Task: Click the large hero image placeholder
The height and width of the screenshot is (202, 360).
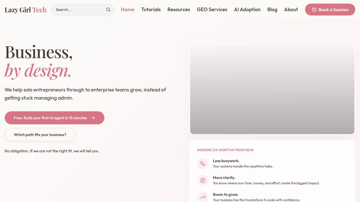Action: 272,88
